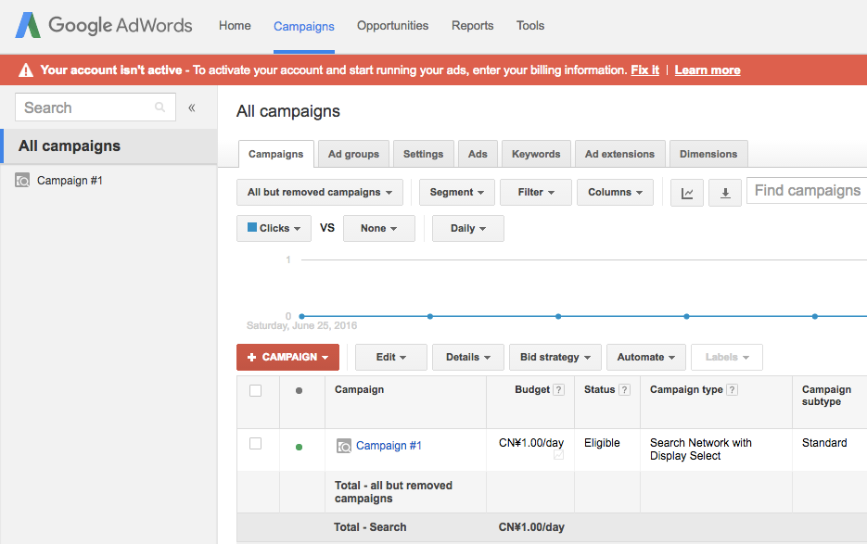The image size is (867, 544).
Task: Click the campaign icon in Campaign #1 table row
Action: pyautogui.click(x=344, y=446)
